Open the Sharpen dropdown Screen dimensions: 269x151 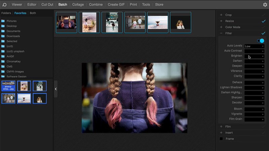pyautogui.click(x=254, y=98)
